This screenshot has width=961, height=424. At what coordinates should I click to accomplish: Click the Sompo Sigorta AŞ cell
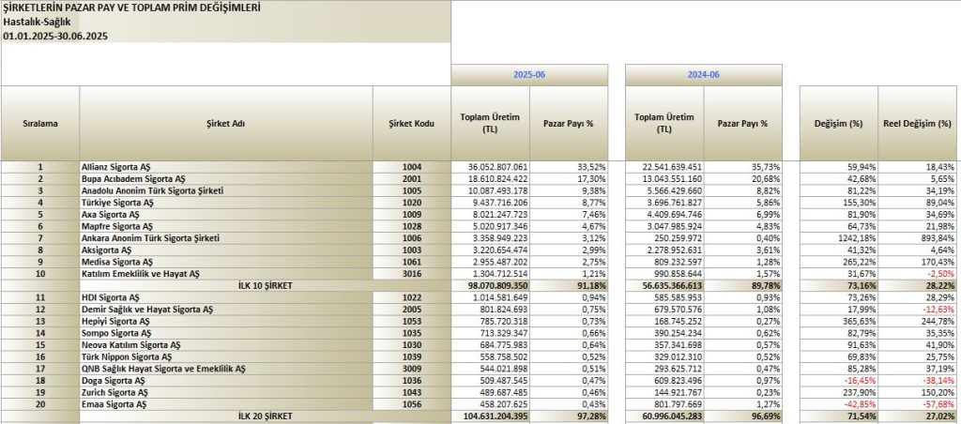pos(226,333)
